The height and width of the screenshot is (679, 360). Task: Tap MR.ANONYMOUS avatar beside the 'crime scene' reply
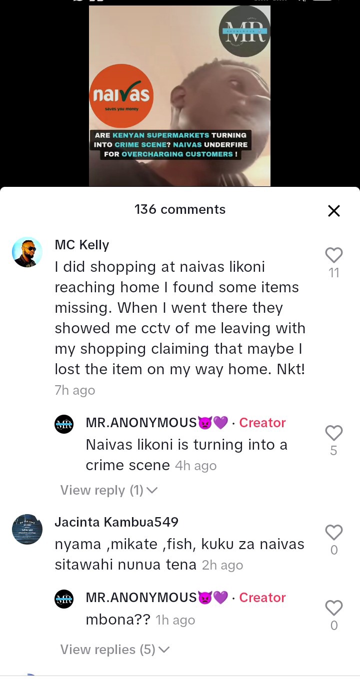pyautogui.click(x=64, y=424)
